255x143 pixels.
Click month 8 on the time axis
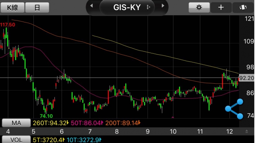click(117, 131)
